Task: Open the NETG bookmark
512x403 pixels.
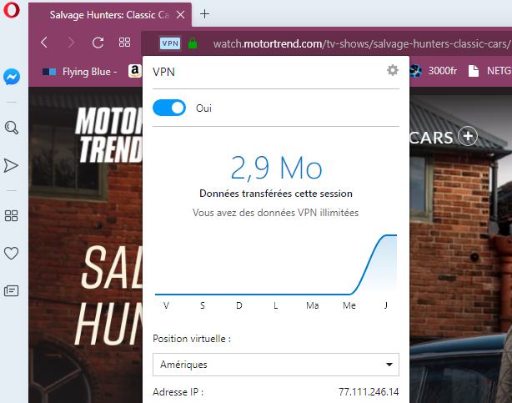Action: click(489, 71)
